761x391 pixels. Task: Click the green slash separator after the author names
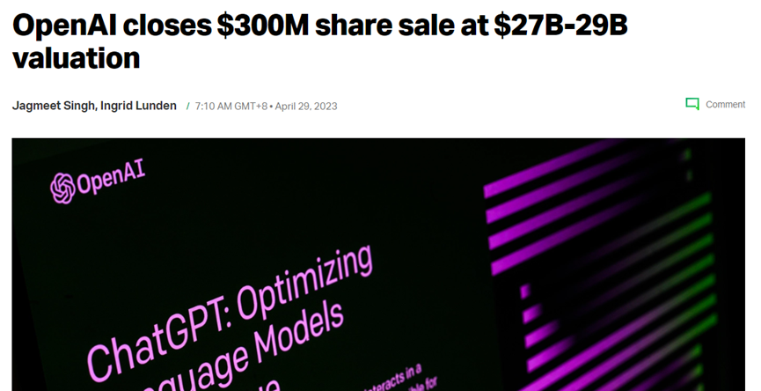click(x=187, y=107)
